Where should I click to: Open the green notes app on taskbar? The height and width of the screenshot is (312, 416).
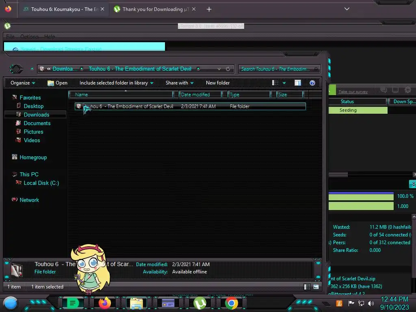pos(72,303)
